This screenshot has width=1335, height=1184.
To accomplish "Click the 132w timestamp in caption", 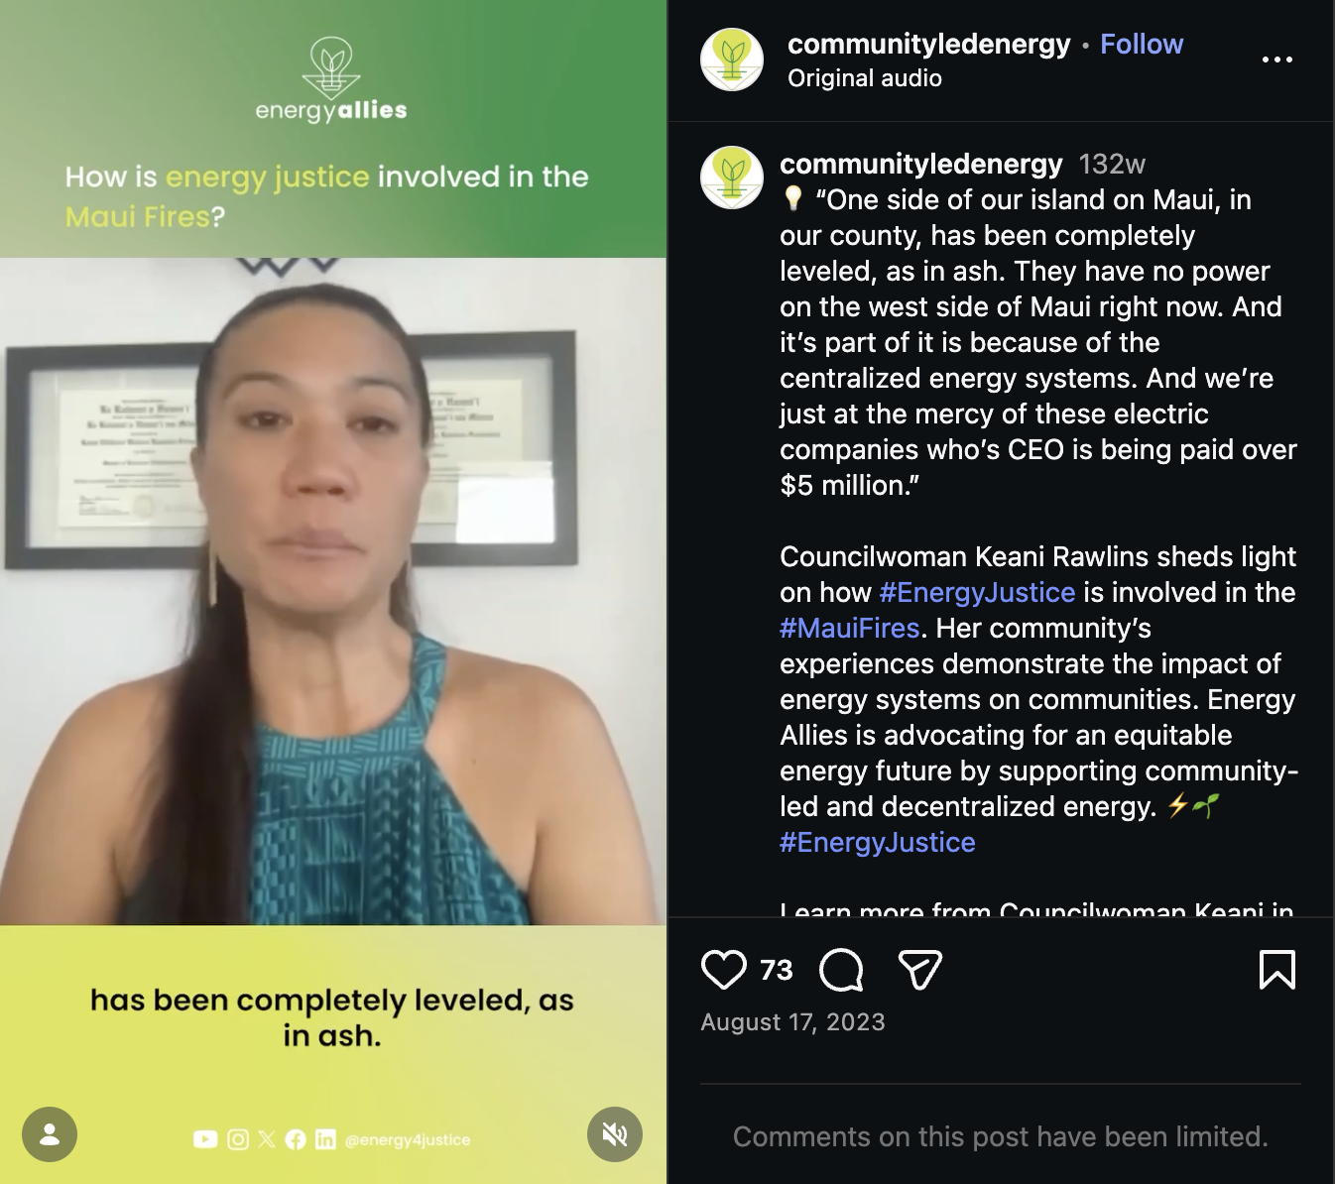I will coord(1112,164).
